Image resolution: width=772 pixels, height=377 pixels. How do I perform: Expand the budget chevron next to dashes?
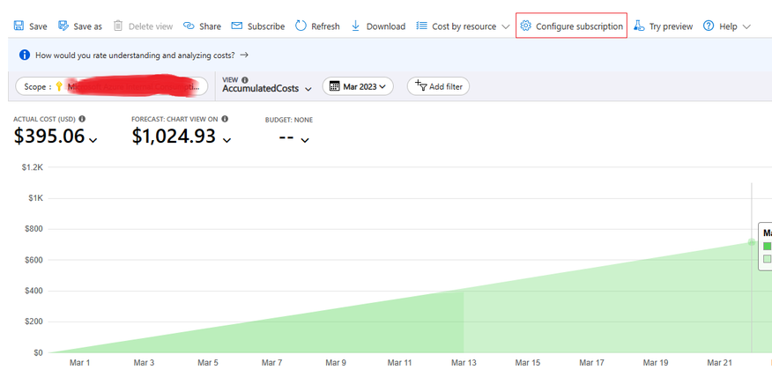[305, 140]
